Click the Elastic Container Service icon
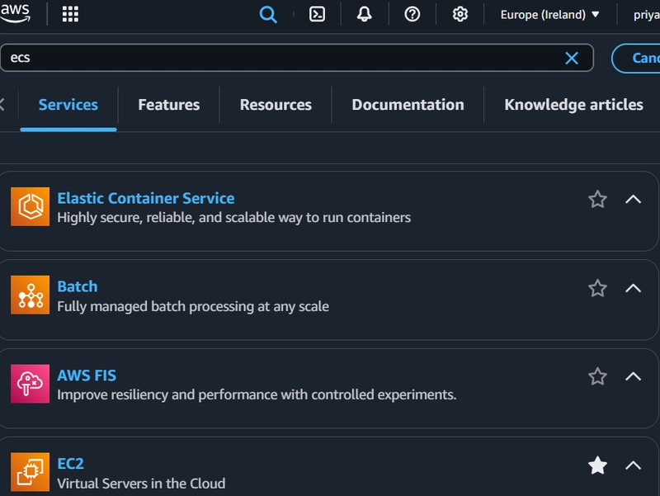 30,207
